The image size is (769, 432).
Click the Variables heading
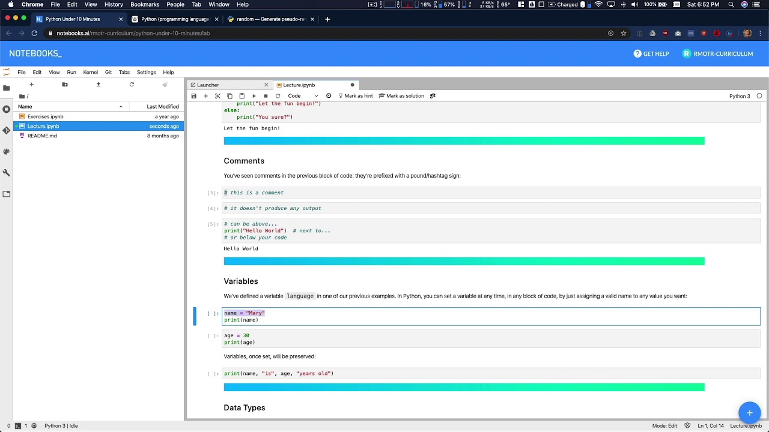[241, 281]
